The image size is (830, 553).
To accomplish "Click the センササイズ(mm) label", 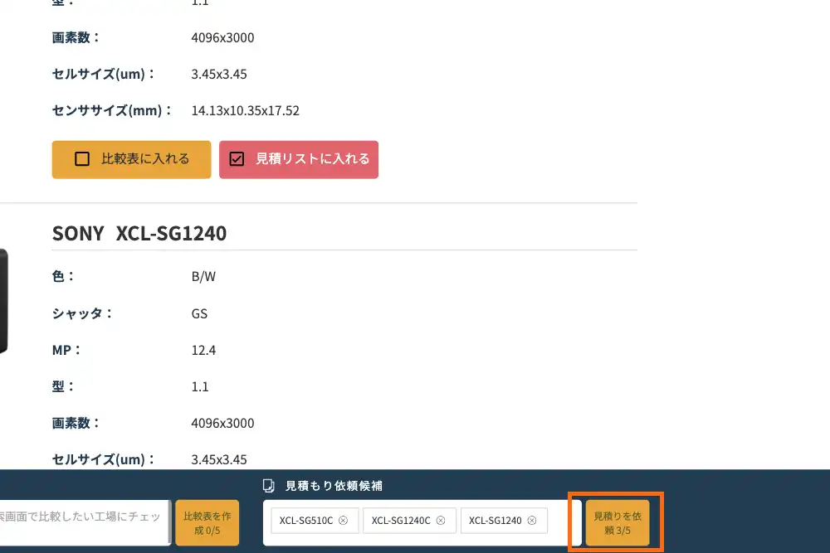I will click(x=112, y=110).
